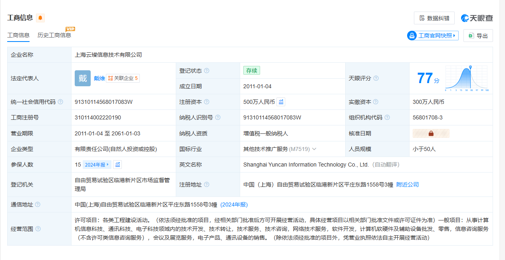The width and height of the screenshot is (505, 260).
Task: Click chart icon next to 注册资本 500万人民币
Action: click(x=281, y=102)
